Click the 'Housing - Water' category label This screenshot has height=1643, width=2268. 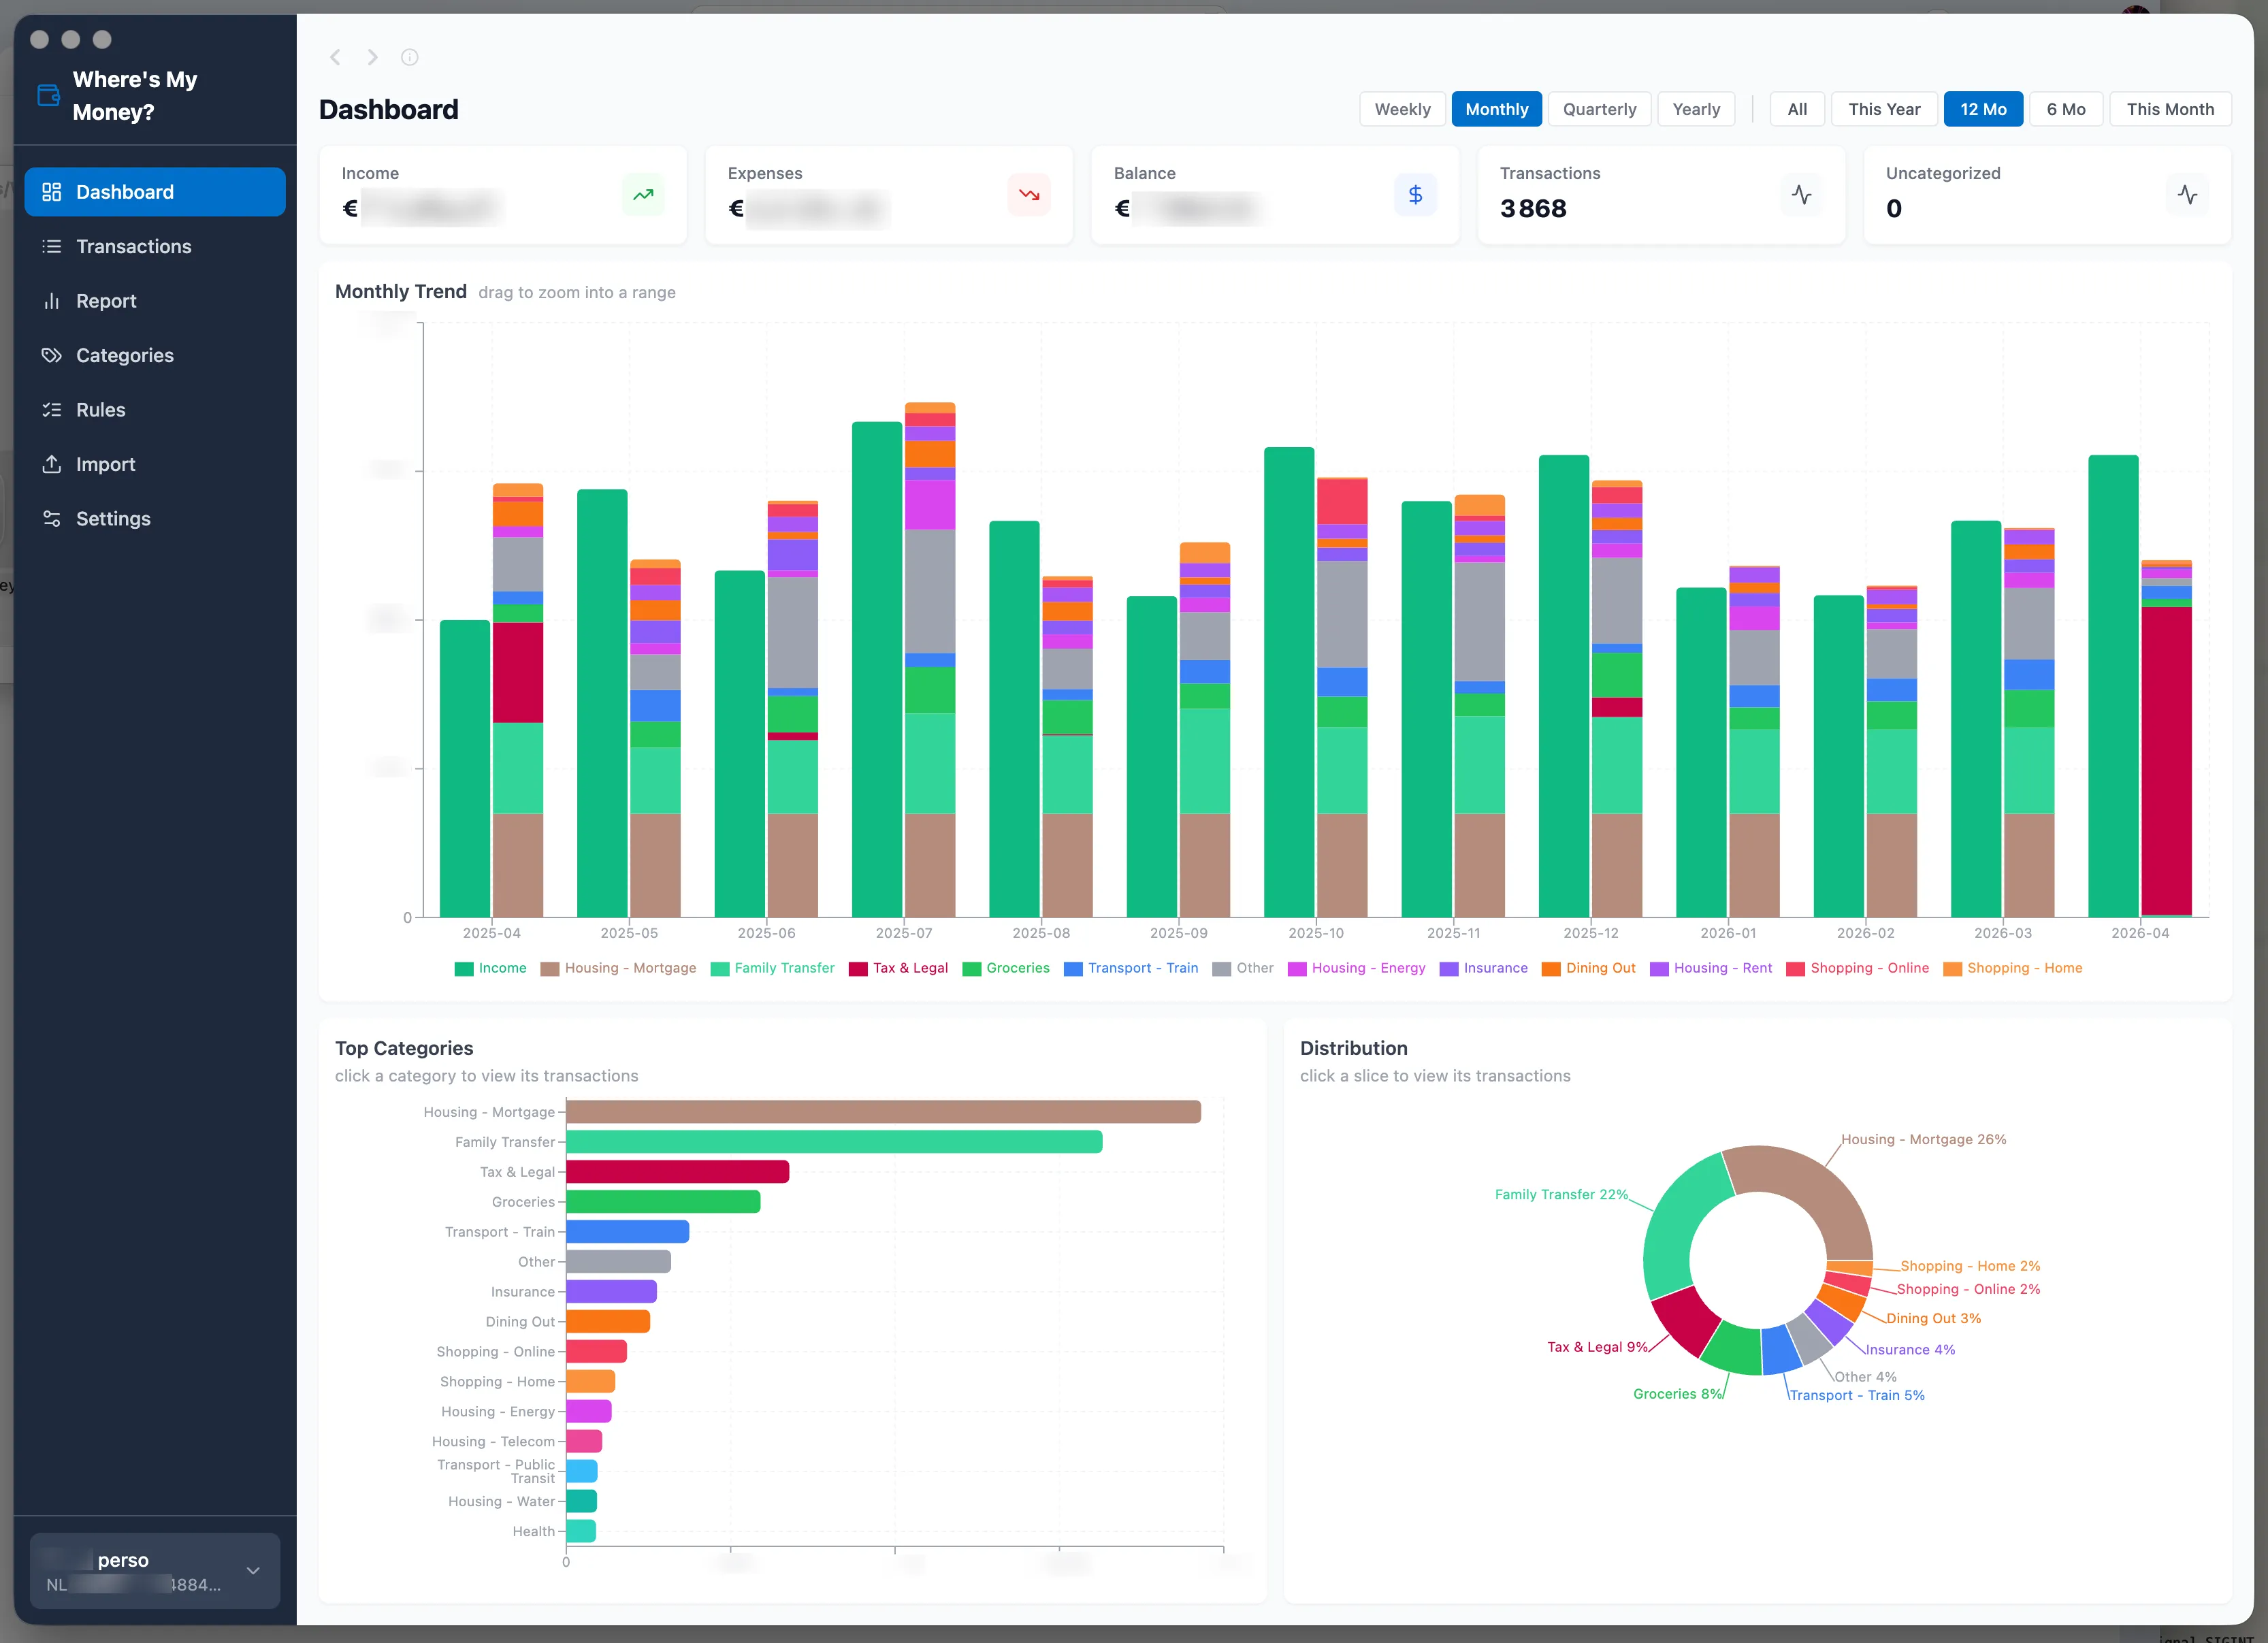point(501,1501)
